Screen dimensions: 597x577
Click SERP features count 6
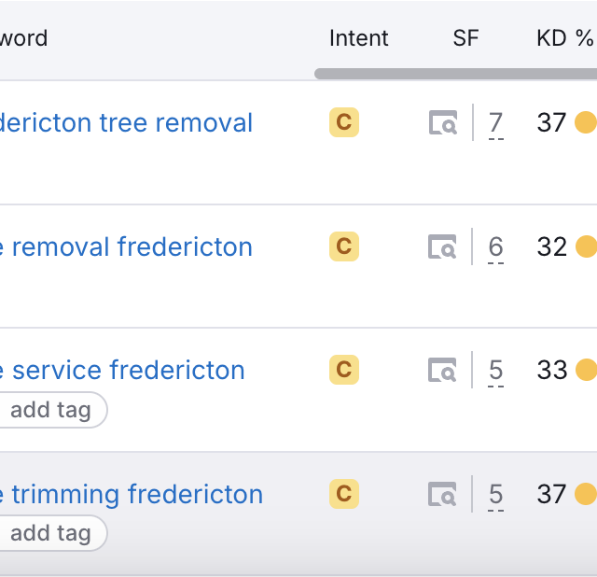point(495,247)
